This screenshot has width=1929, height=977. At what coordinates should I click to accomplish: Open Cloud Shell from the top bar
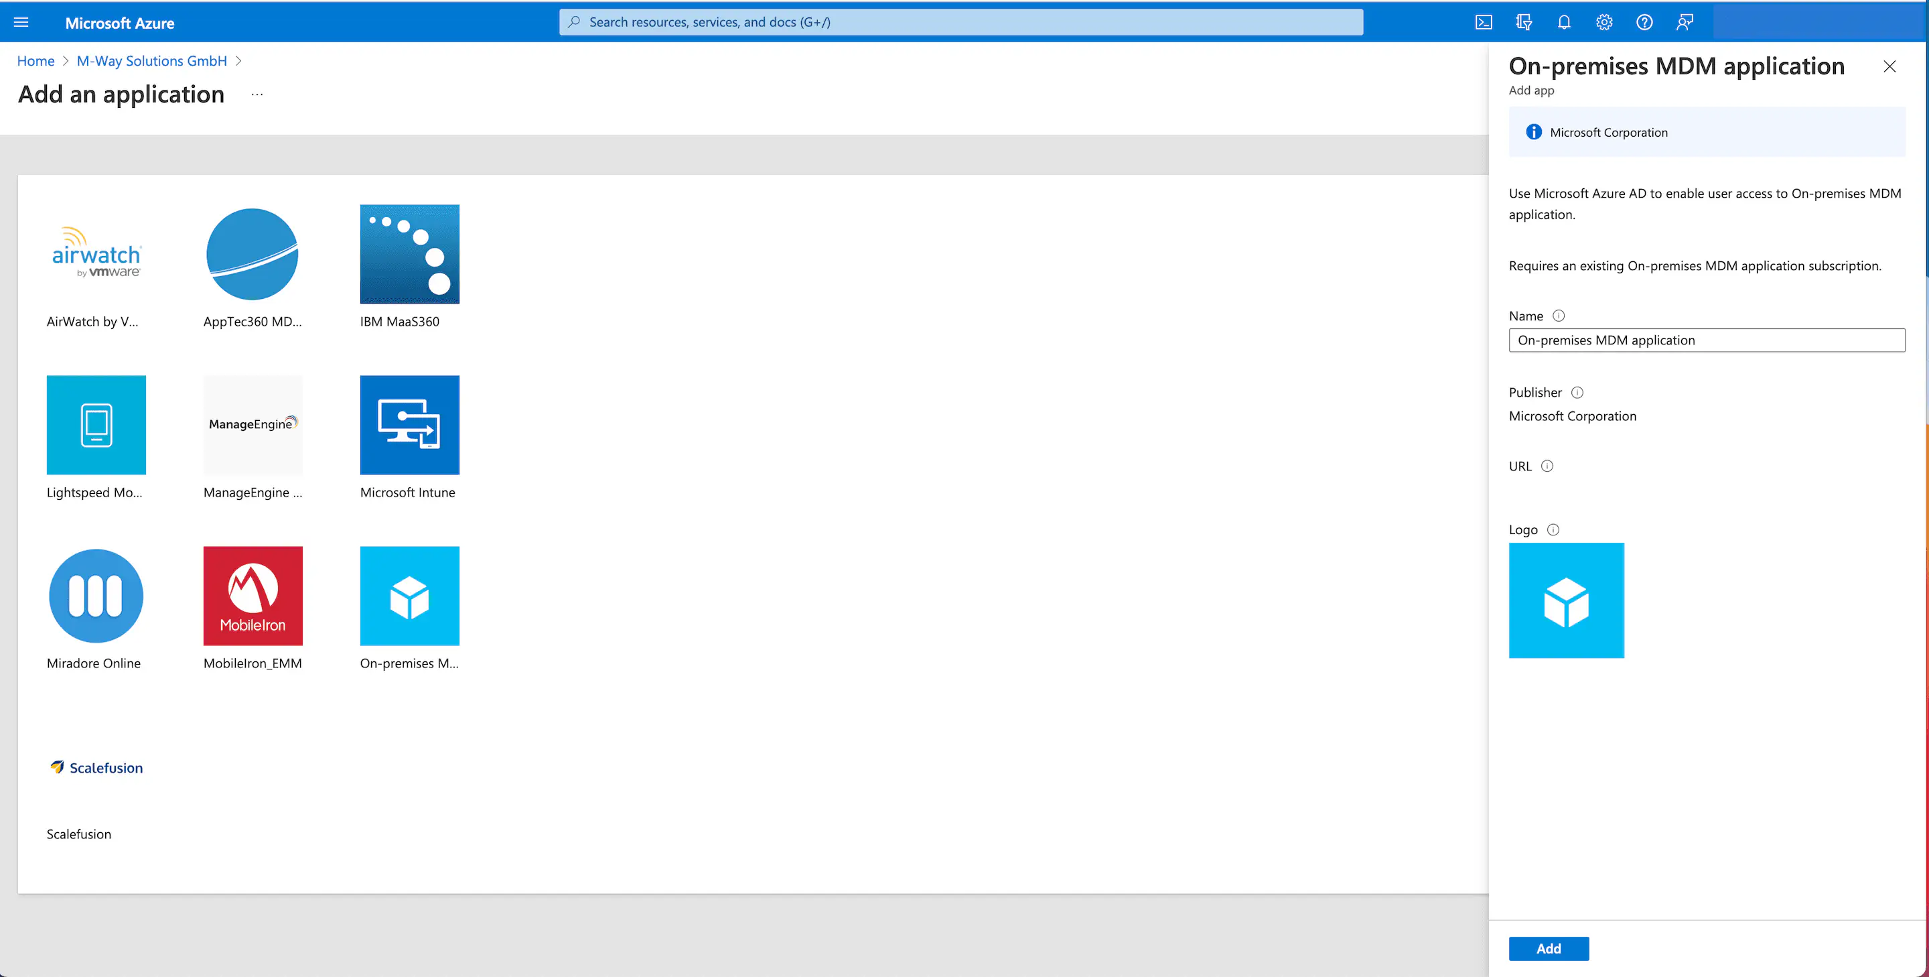point(1484,21)
